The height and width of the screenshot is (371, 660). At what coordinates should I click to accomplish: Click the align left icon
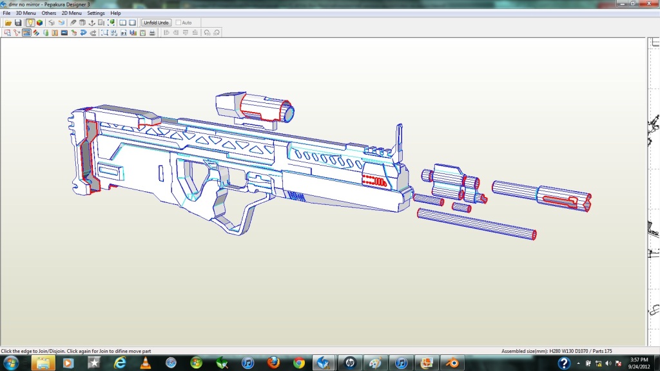click(166, 33)
